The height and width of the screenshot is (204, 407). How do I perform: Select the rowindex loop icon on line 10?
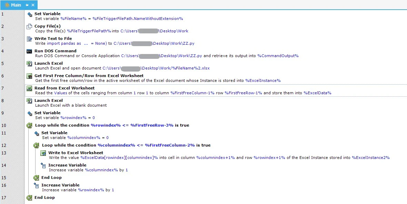(x=29, y=126)
